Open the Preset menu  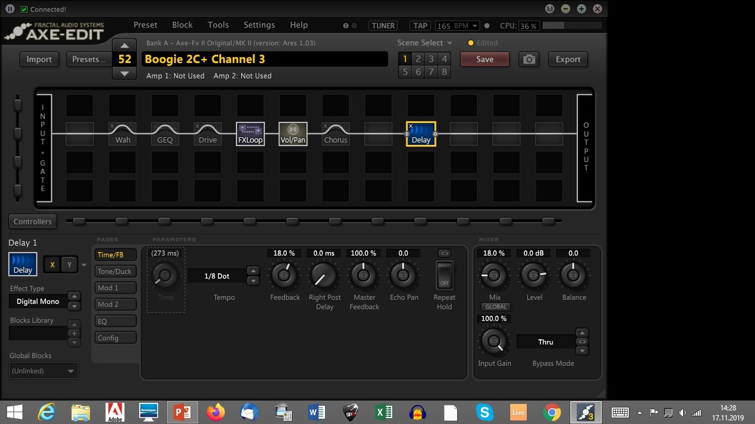point(145,25)
